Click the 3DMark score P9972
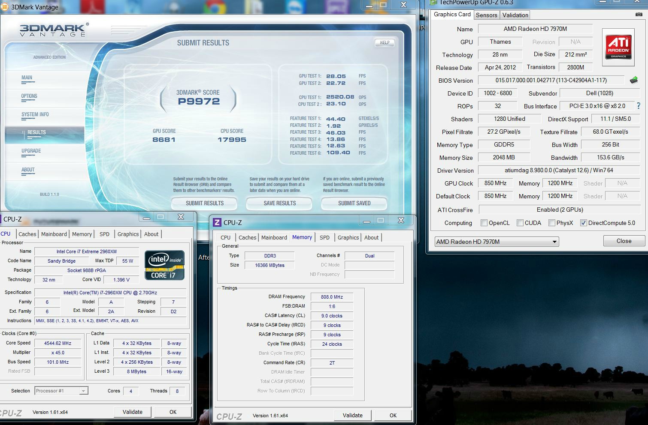 tap(199, 102)
